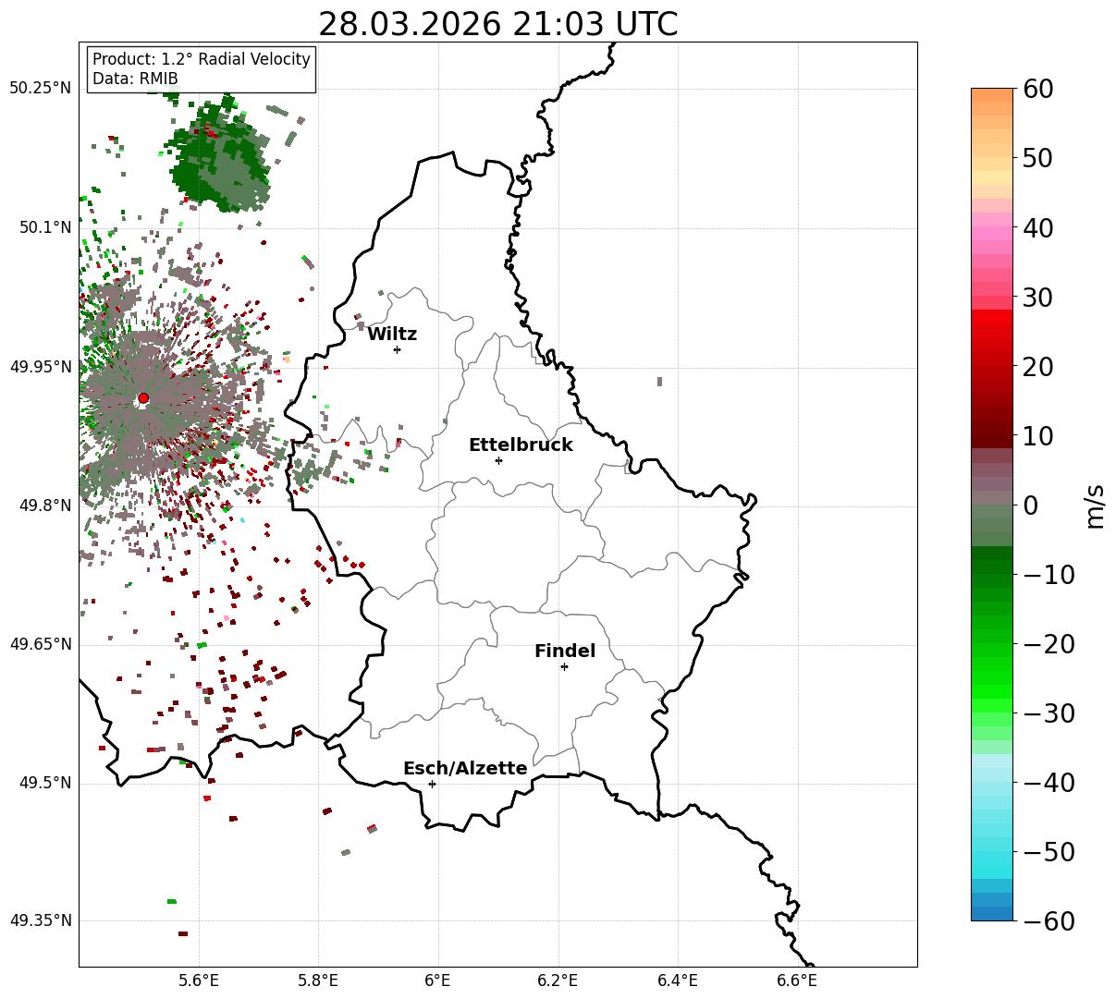Click the 49.8°N latitude tick label
1116x999 pixels.
(44, 506)
